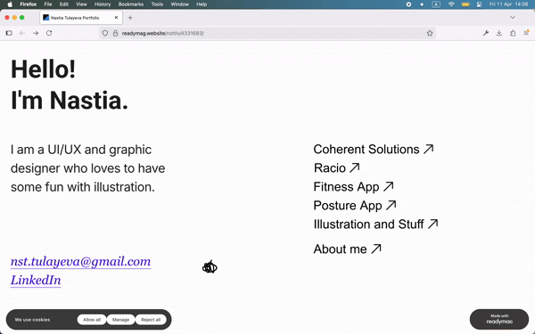The height and width of the screenshot is (334, 535).
Task: Click the input source A icon
Action: [436, 4]
